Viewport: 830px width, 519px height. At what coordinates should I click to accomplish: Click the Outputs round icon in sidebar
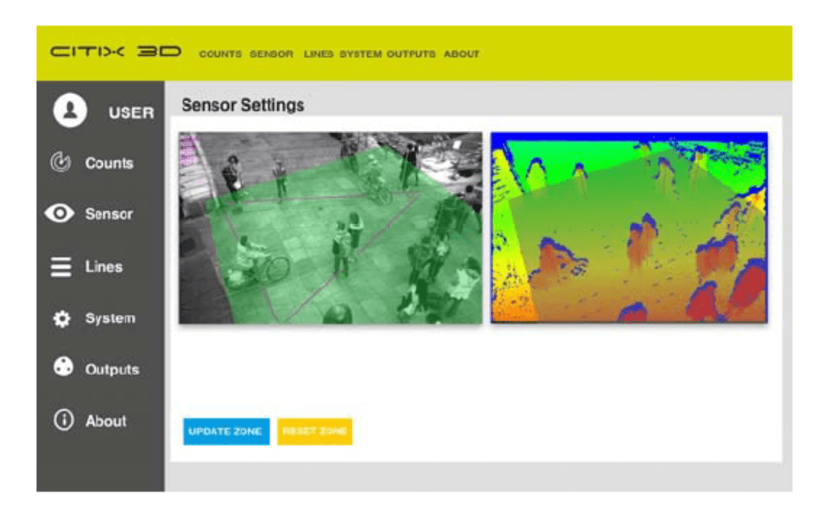click(x=63, y=368)
